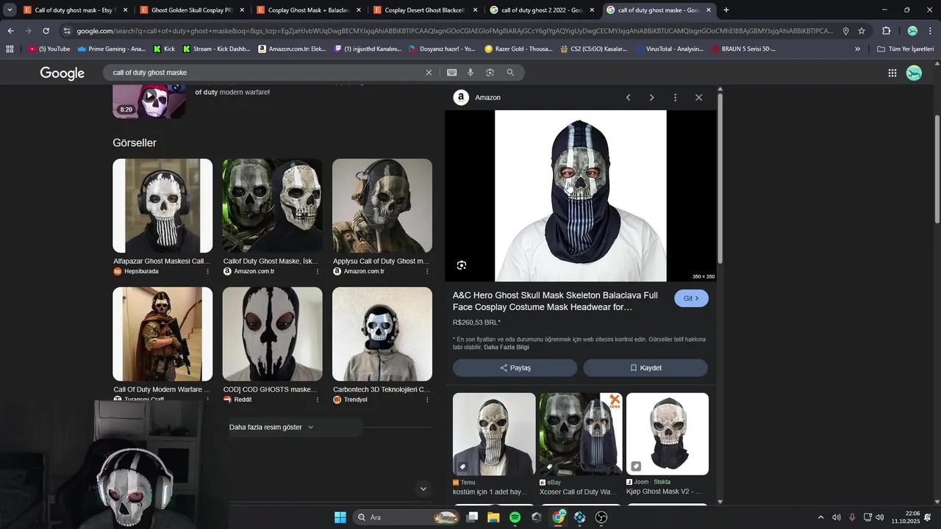The width and height of the screenshot is (941, 529).
Task: Show the previous image in preview panel
Action: [x=628, y=97]
